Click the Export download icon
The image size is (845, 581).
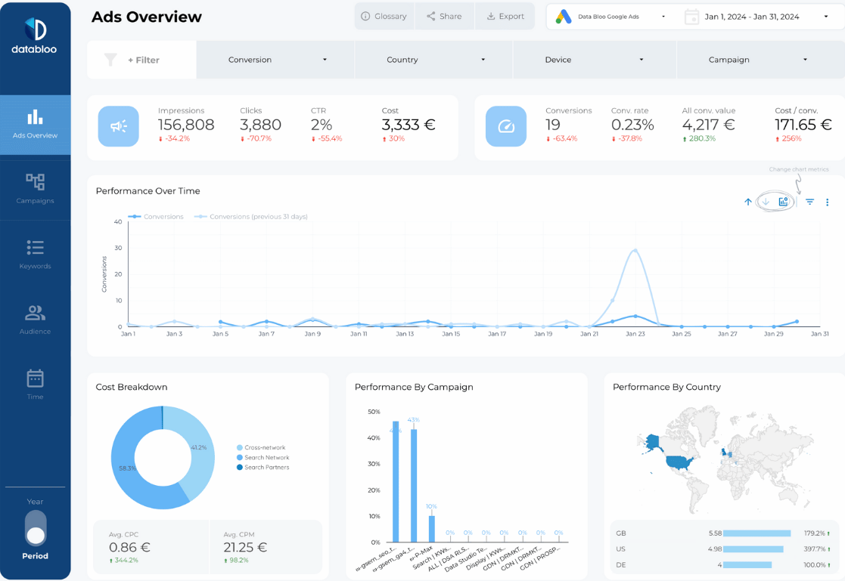point(491,16)
